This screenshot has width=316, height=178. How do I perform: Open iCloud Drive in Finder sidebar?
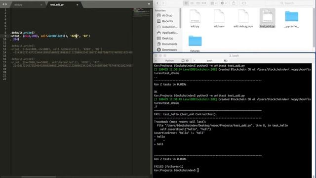click(x=167, y=27)
